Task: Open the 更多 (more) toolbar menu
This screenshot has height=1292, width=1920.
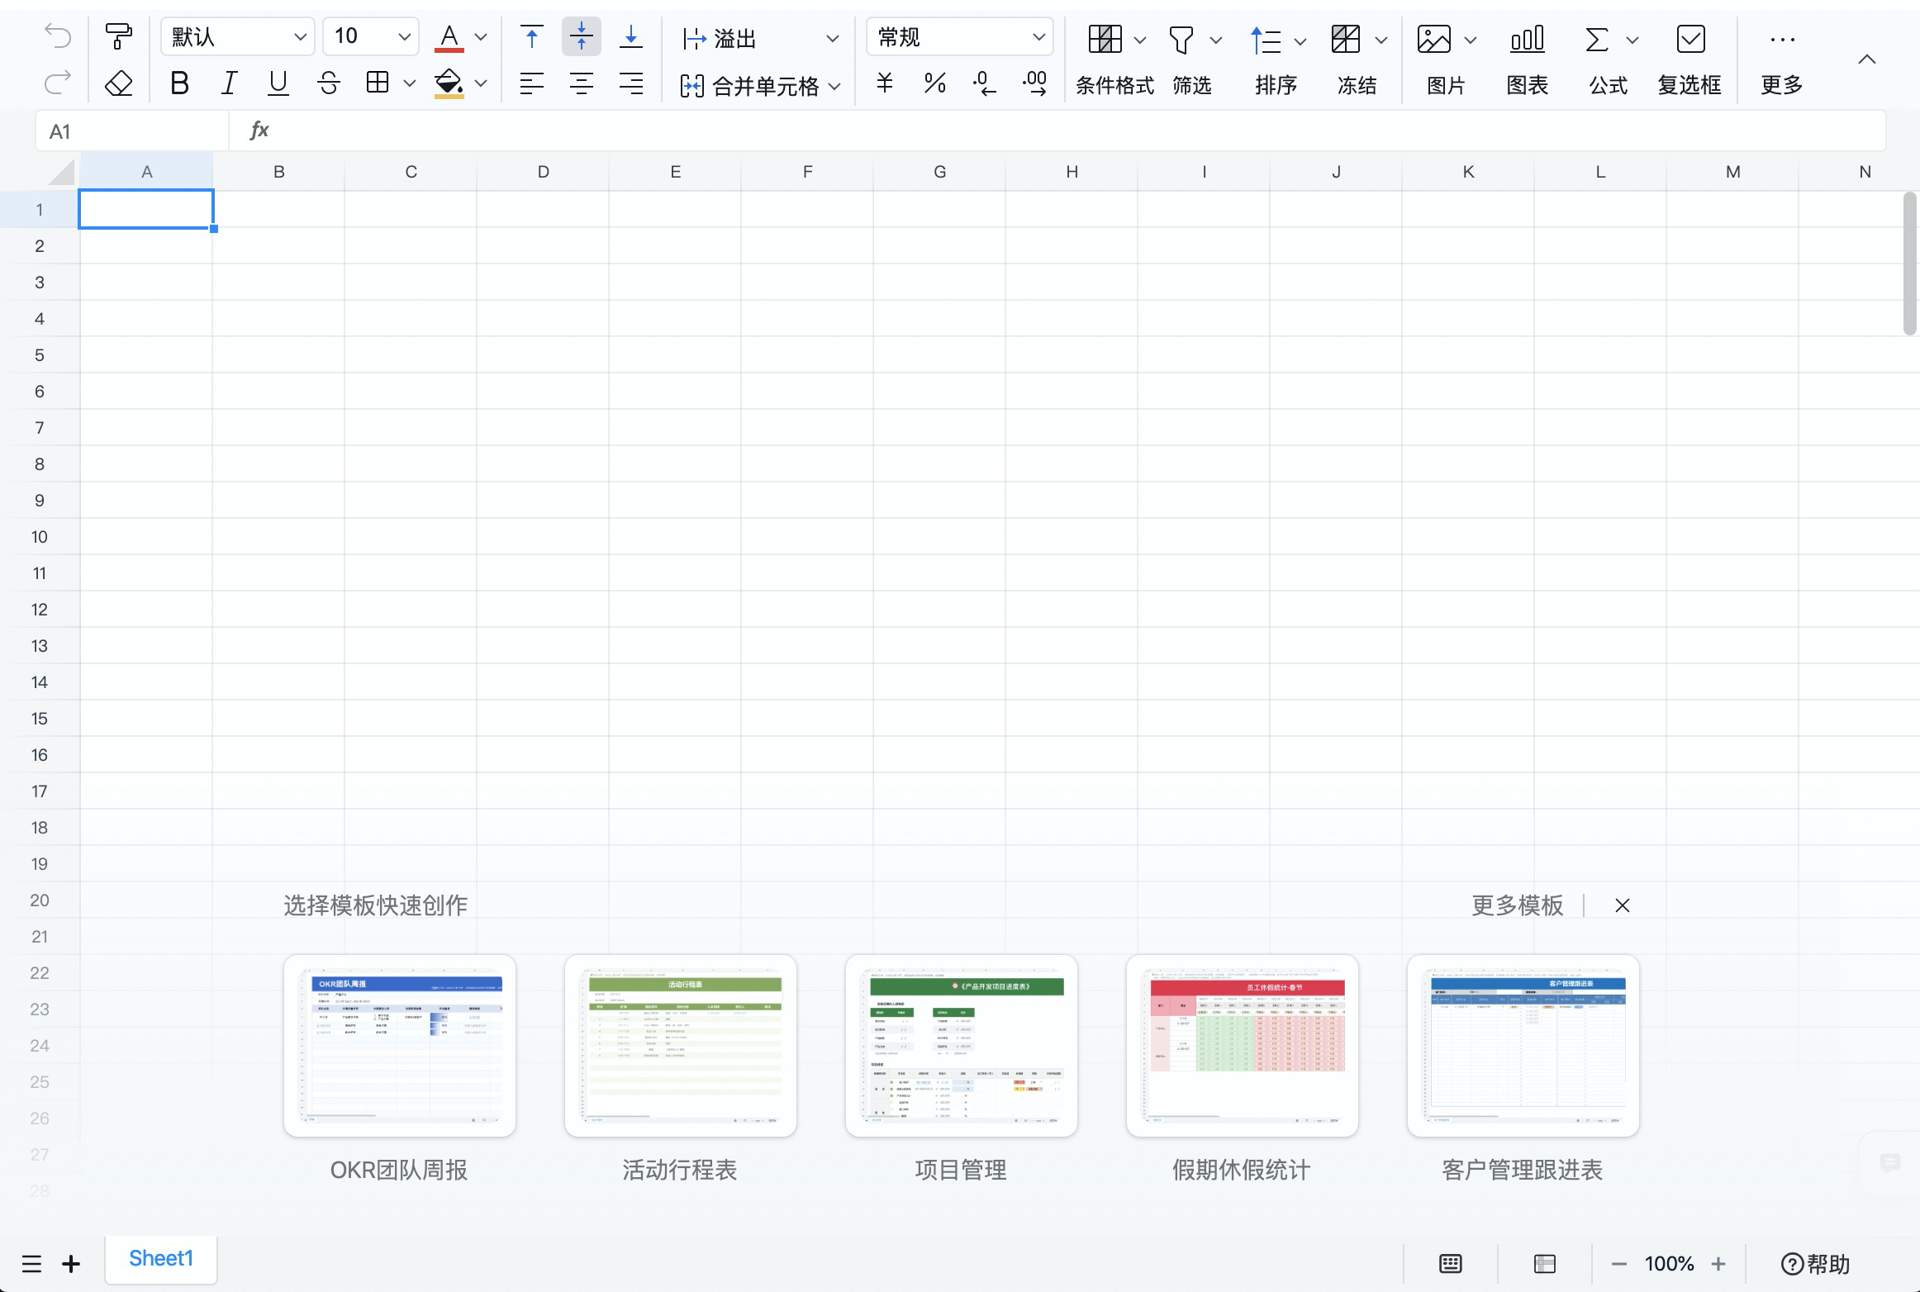Action: [x=1782, y=59]
